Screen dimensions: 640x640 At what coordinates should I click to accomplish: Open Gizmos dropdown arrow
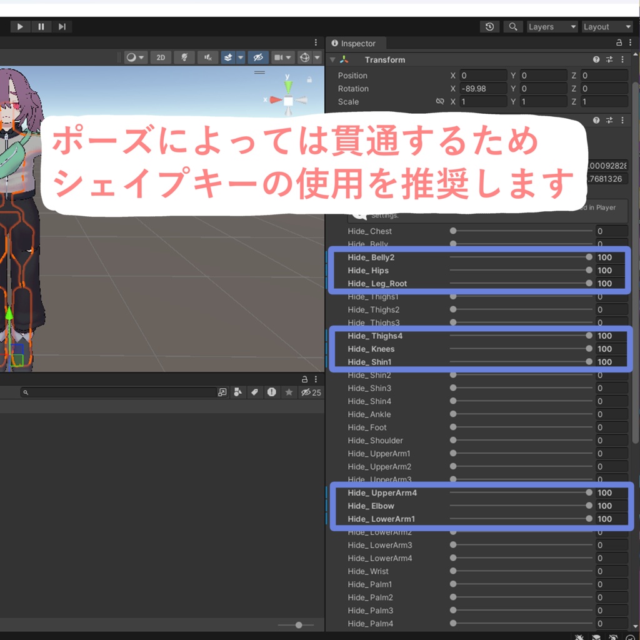tap(317, 57)
